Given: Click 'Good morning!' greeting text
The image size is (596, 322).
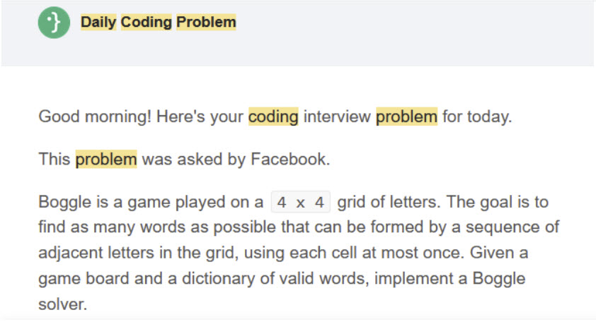Looking at the screenshot, I should point(95,117).
